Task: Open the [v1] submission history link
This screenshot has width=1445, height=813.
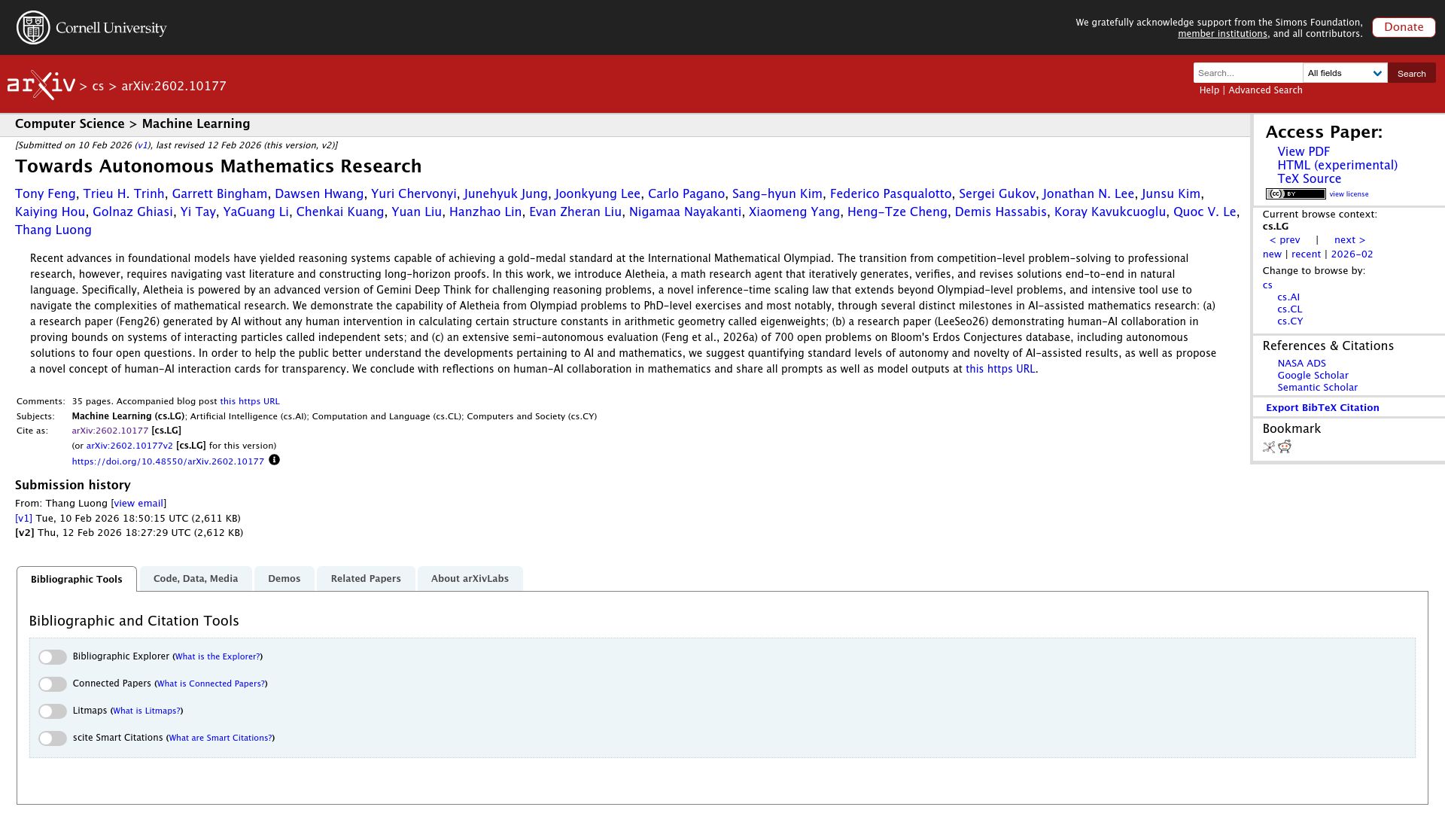Action: click(x=23, y=519)
